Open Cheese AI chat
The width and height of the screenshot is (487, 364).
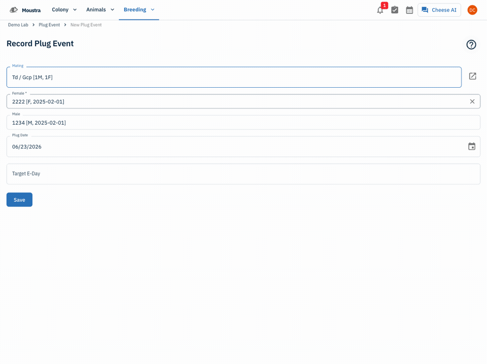(439, 10)
